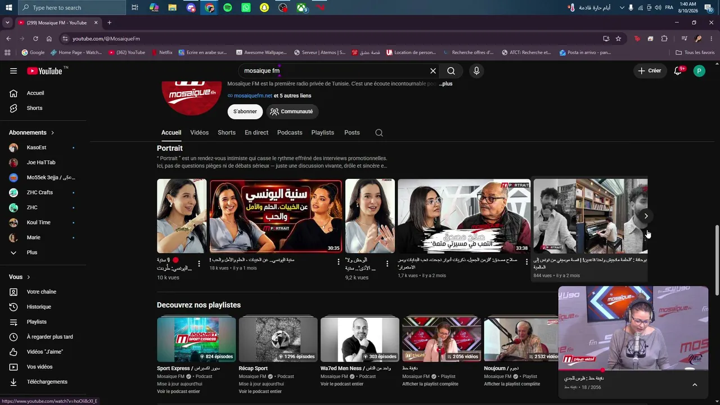Switch to the Playlists channel tab

pyautogui.click(x=323, y=133)
